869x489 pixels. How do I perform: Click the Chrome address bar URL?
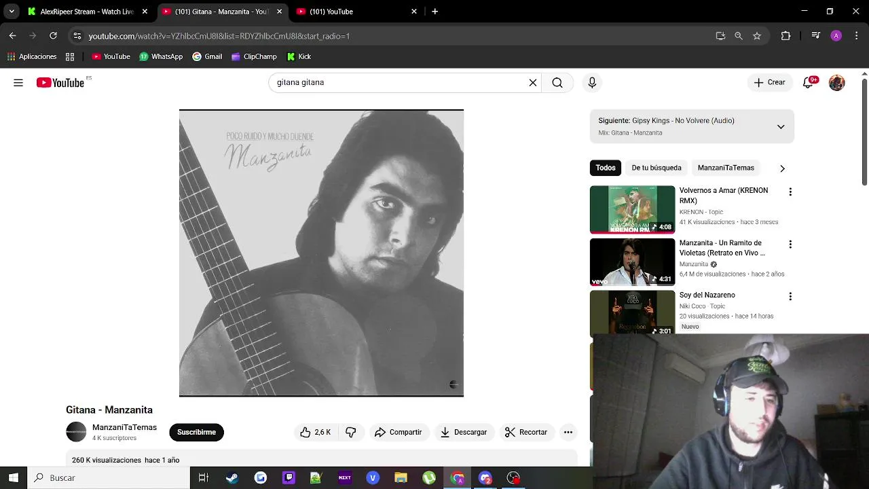(219, 36)
